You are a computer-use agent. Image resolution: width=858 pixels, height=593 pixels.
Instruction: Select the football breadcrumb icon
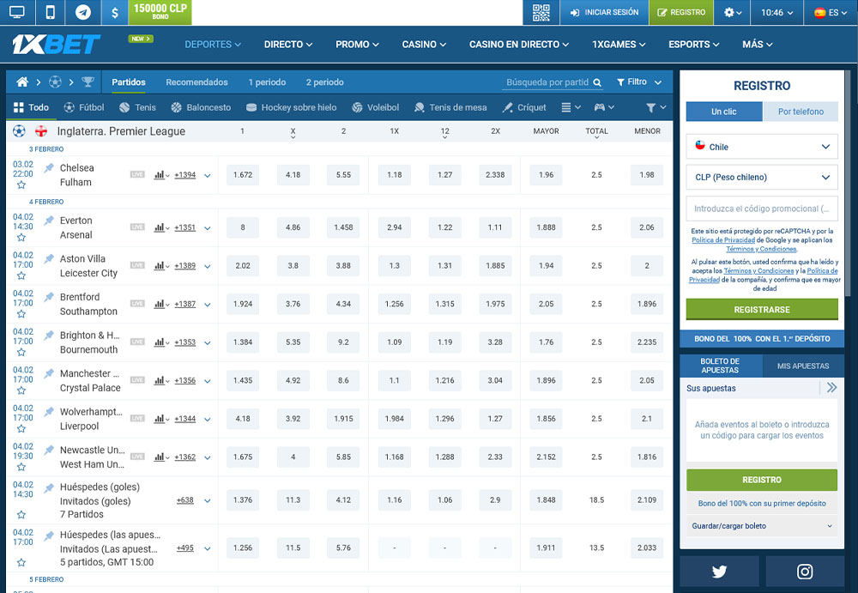pyautogui.click(x=55, y=82)
